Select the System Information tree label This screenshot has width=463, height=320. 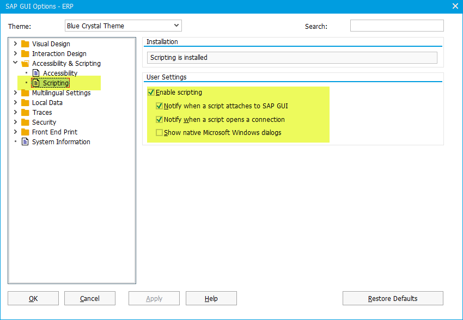point(61,142)
